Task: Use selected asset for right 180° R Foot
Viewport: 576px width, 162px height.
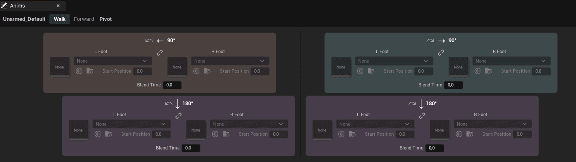Action: pos(459,134)
